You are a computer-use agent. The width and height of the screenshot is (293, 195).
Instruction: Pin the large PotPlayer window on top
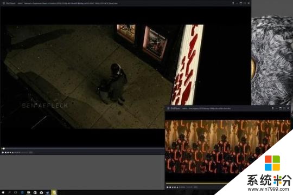coord(233,3)
